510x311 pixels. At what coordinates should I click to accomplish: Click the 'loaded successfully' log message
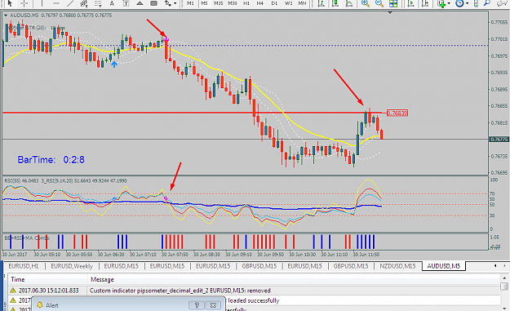(254, 300)
